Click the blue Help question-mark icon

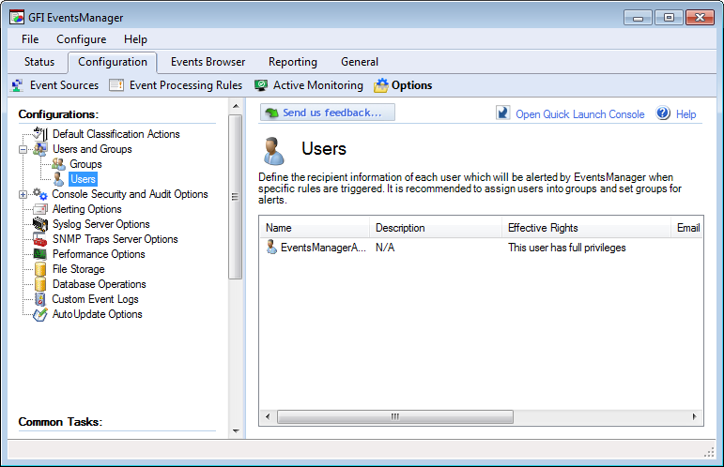(663, 113)
